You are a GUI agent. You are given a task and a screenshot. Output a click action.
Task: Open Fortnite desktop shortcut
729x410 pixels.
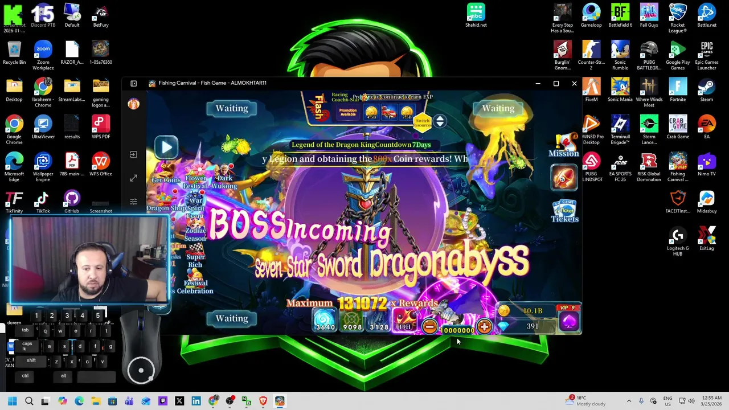click(x=677, y=90)
